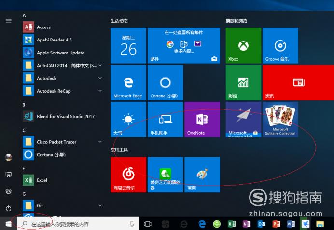Click the letter B section header
This screenshot has height=230, width=334.
(24, 105)
